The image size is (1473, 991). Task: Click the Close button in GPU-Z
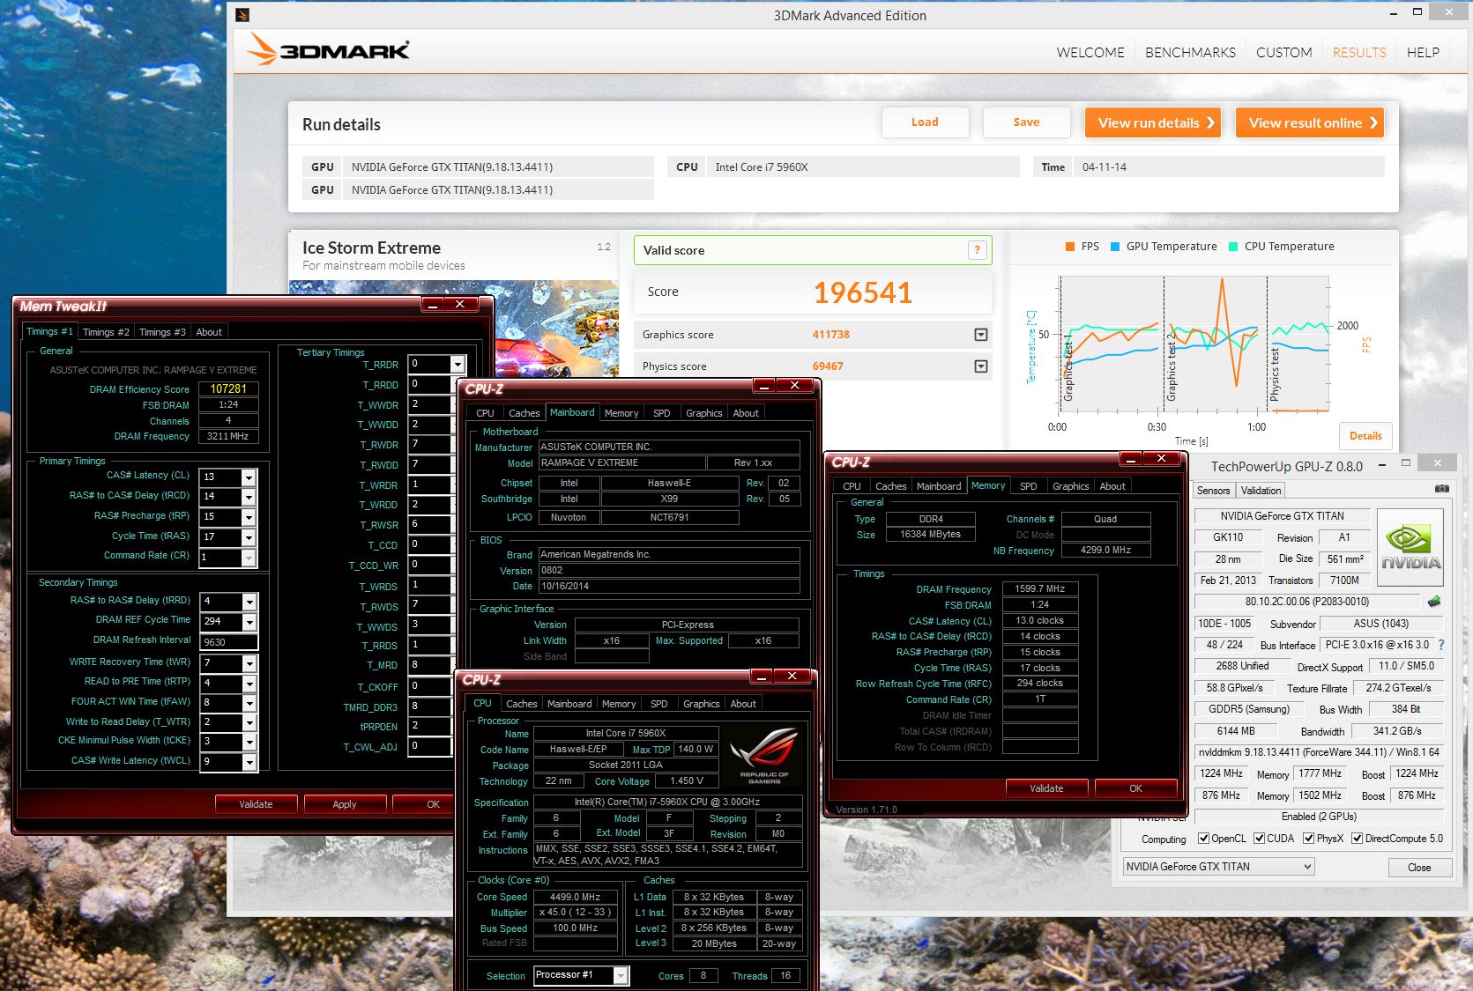pos(1419,868)
